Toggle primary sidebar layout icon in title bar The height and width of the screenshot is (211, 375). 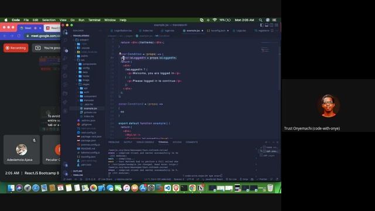click(262, 25)
